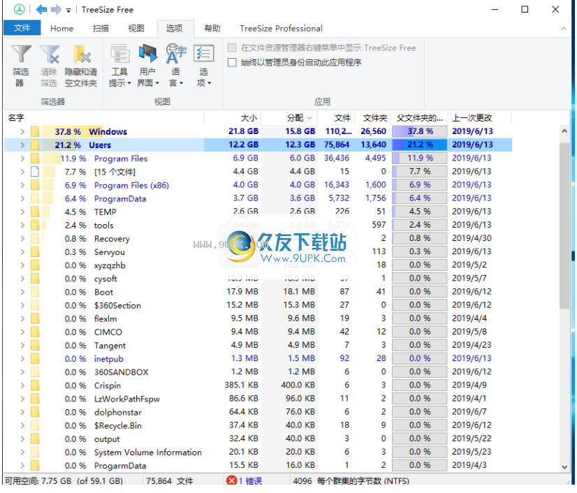Open the TreeSize Professional tab
577x493 pixels.
click(281, 29)
